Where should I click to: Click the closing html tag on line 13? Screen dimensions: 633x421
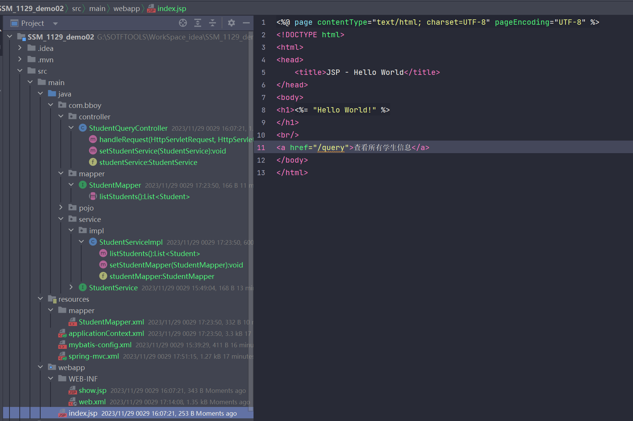point(292,173)
